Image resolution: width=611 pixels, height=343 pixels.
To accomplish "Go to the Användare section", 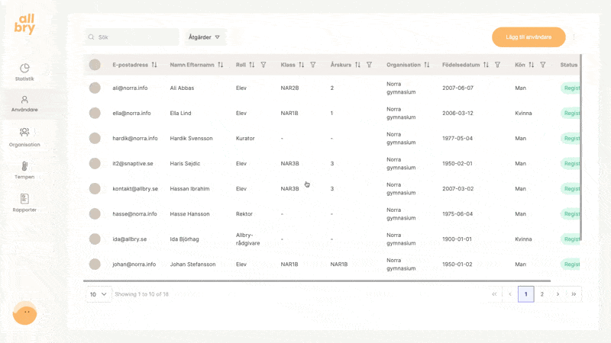I will point(24,101).
